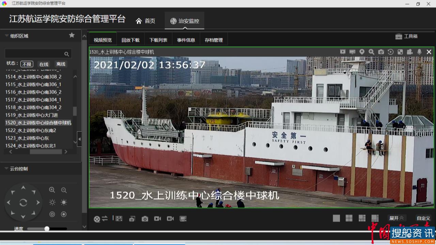Click the search magnifier icon
This screenshot has height=245, width=436.
67,54
